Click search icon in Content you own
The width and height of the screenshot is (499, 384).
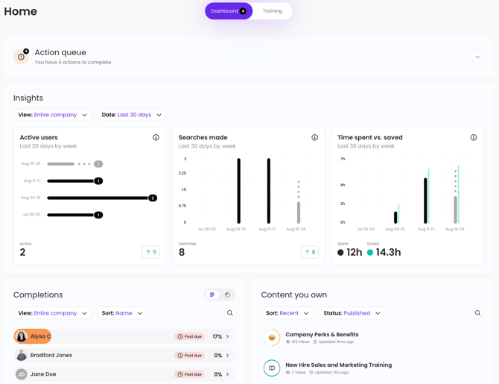click(x=477, y=313)
